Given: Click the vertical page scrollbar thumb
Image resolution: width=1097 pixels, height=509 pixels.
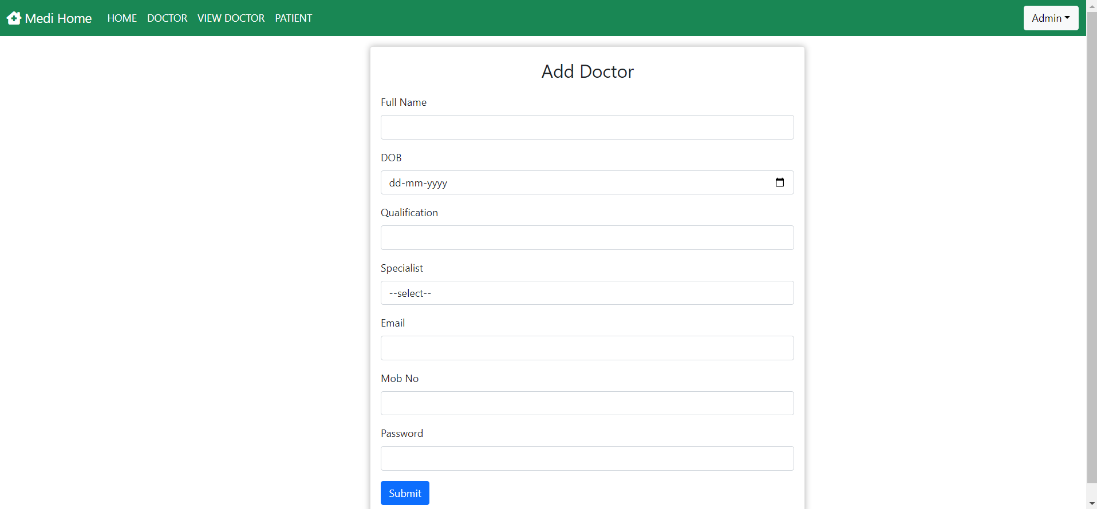Looking at the screenshot, I should [x=1091, y=246].
